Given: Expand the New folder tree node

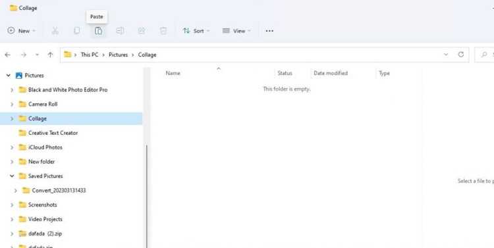Looking at the screenshot, I should coord(12,162).
